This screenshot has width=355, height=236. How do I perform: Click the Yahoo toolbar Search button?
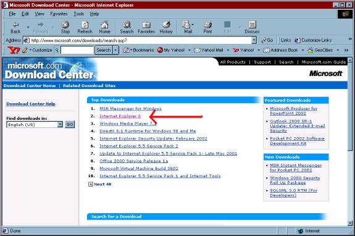(104, 50)
